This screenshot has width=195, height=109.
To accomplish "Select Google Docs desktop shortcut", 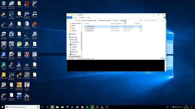I will pos(4,55).
